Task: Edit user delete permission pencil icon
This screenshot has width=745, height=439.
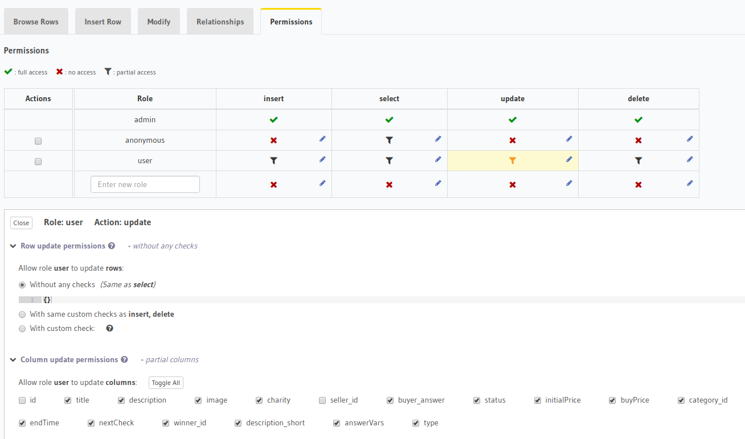Action: pyautogui.click(x=690, y=159)
